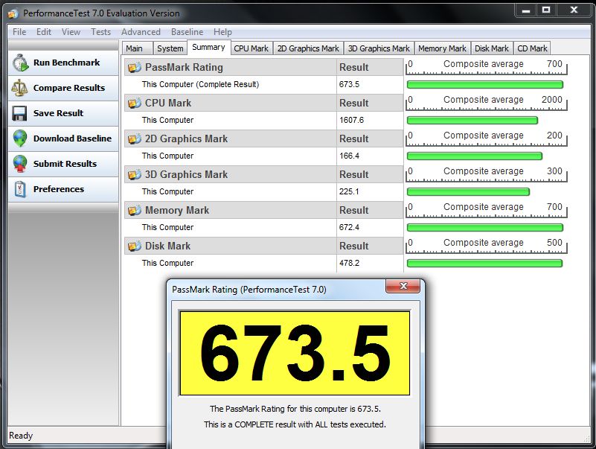The width and height of the screenshot is (596, 449).
Task: Click the 2D Graphics Mark section icon
Action: [x=135, y=139]
